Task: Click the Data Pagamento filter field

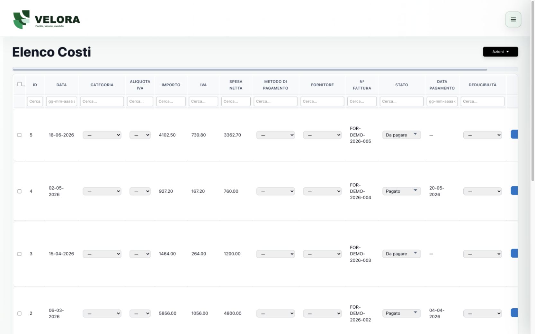Action: [x=442, y=101]
